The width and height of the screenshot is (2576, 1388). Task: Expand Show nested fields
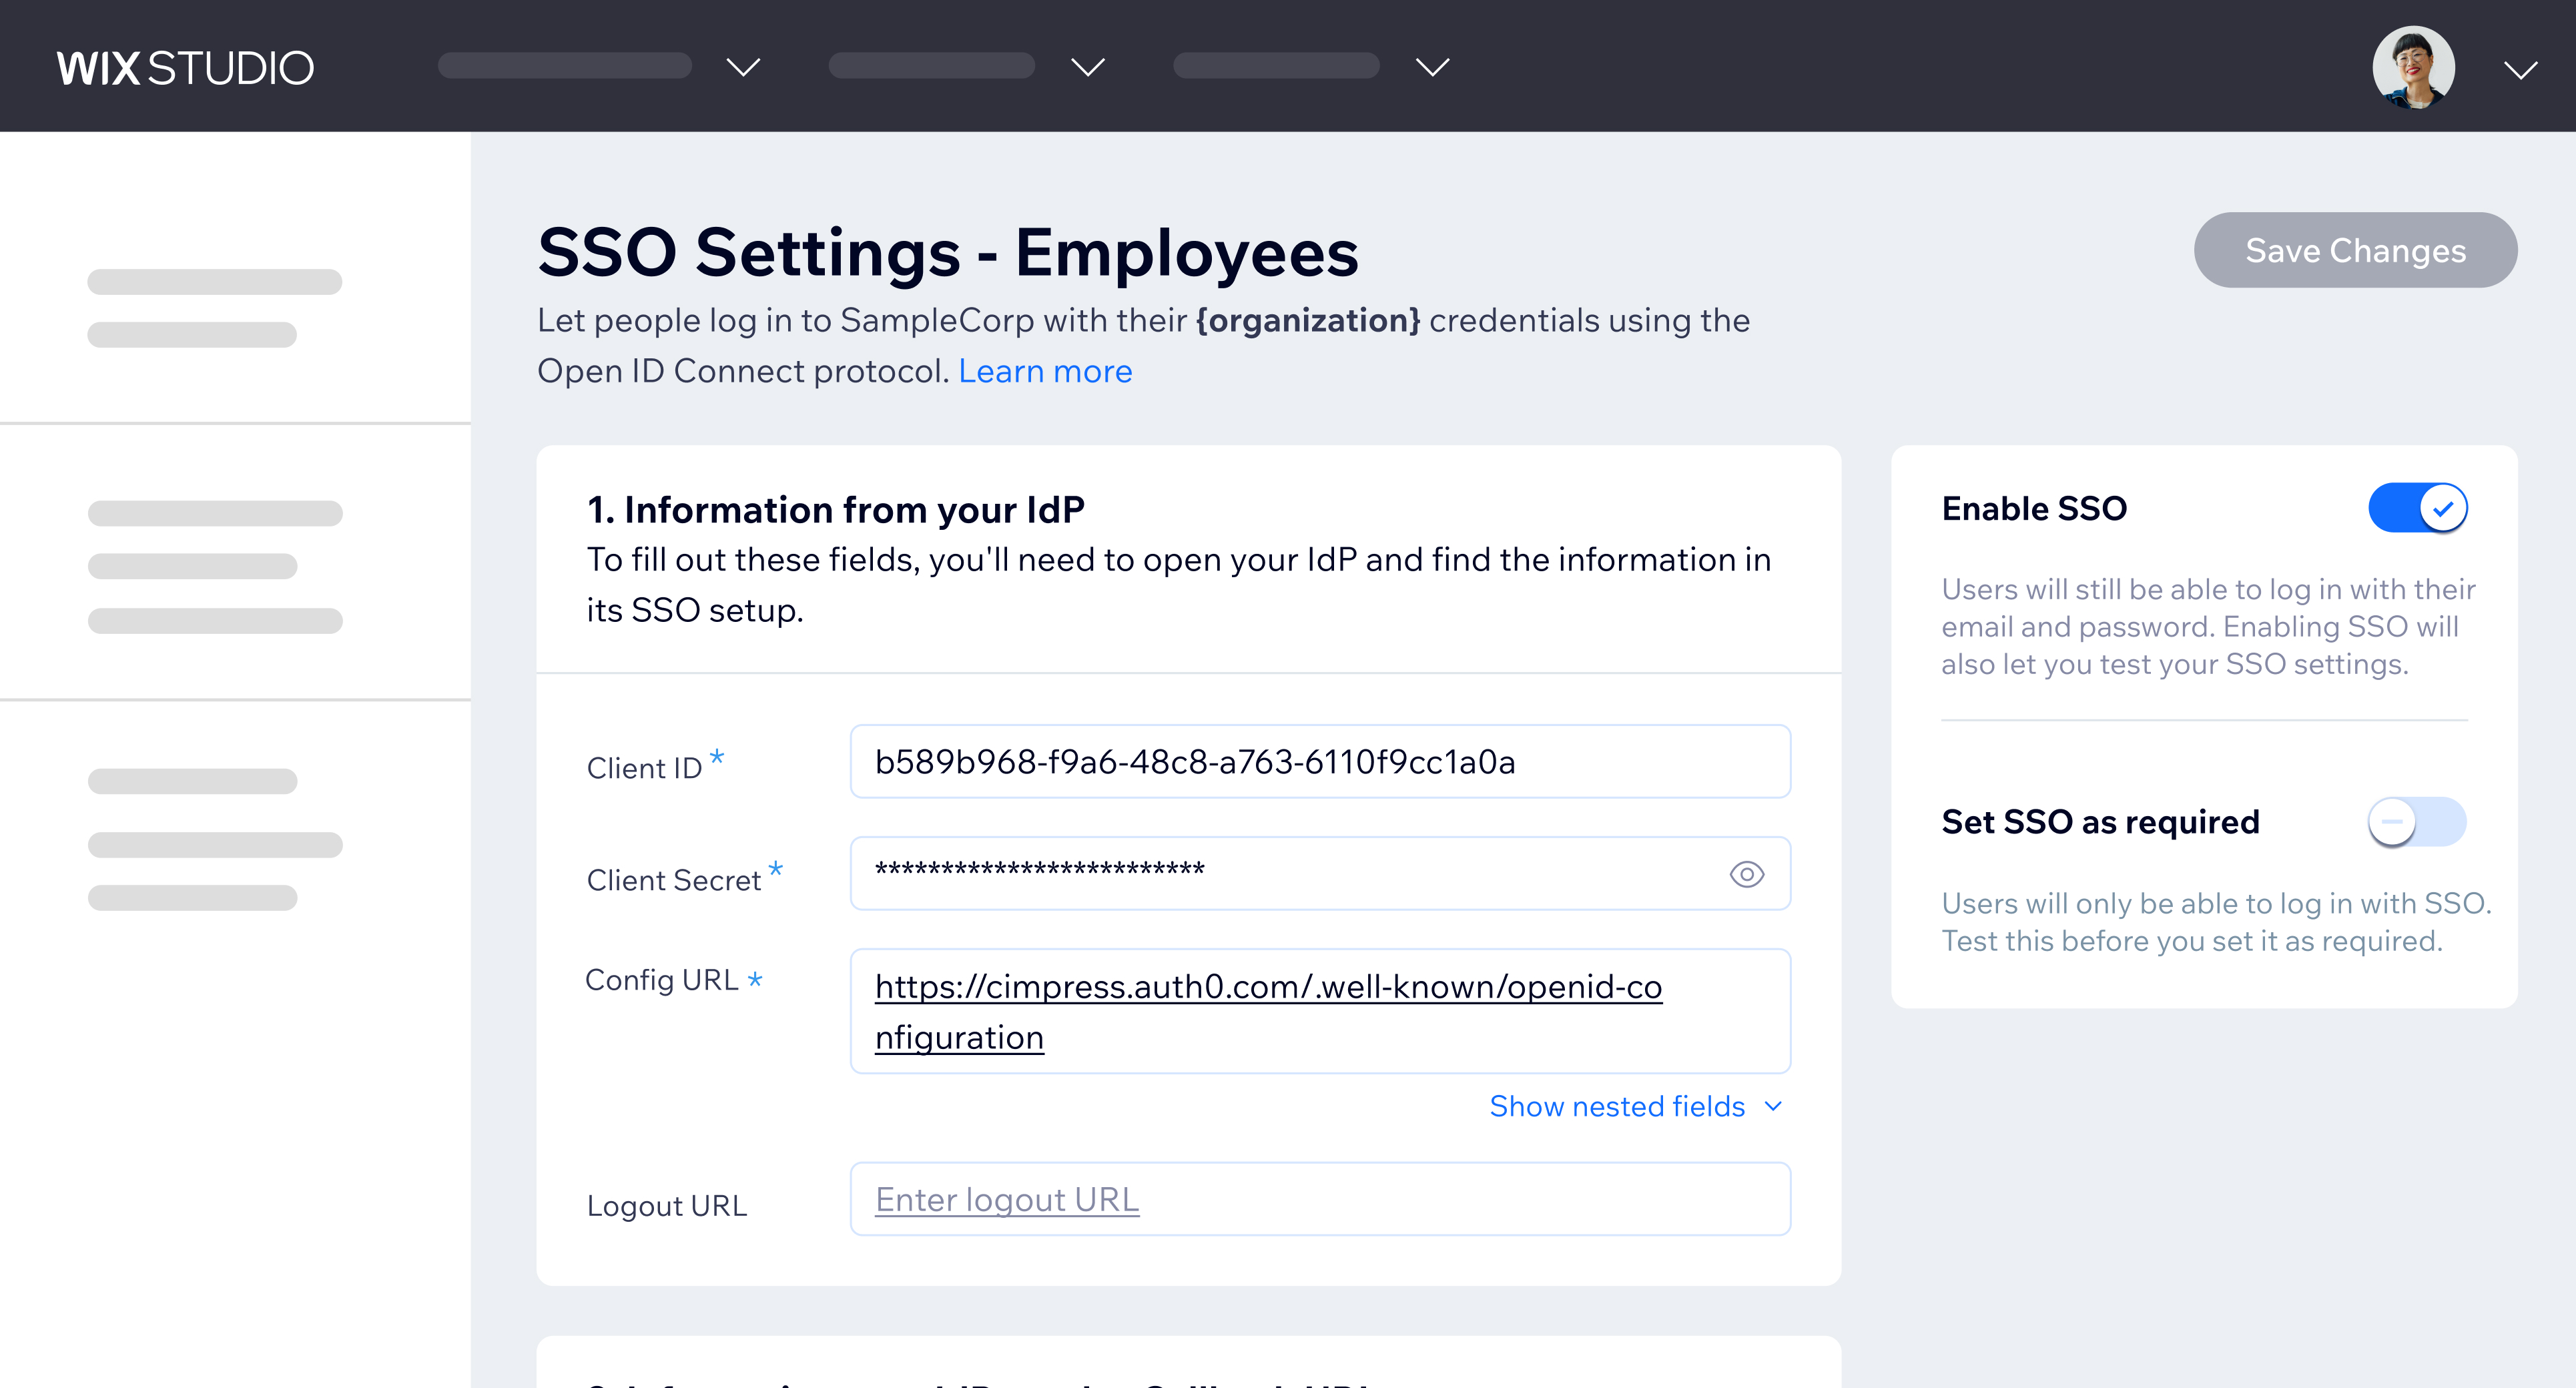(1636, 1106)
